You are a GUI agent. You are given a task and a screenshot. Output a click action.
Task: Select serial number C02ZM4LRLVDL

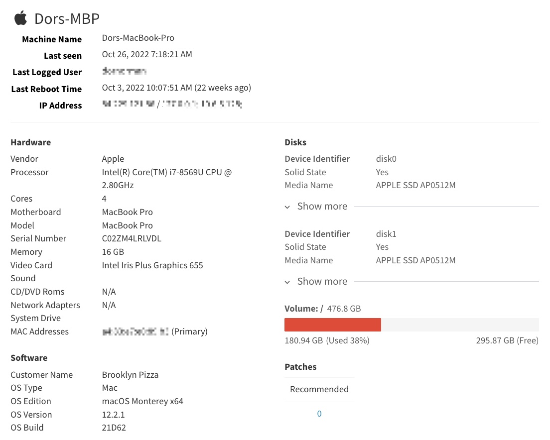[132, 238]
